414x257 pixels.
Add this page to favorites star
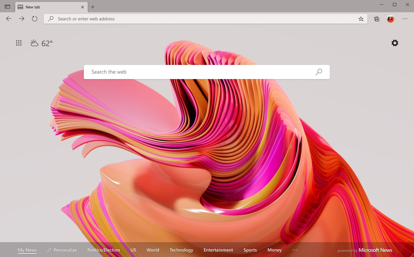(x=361, y=19)
